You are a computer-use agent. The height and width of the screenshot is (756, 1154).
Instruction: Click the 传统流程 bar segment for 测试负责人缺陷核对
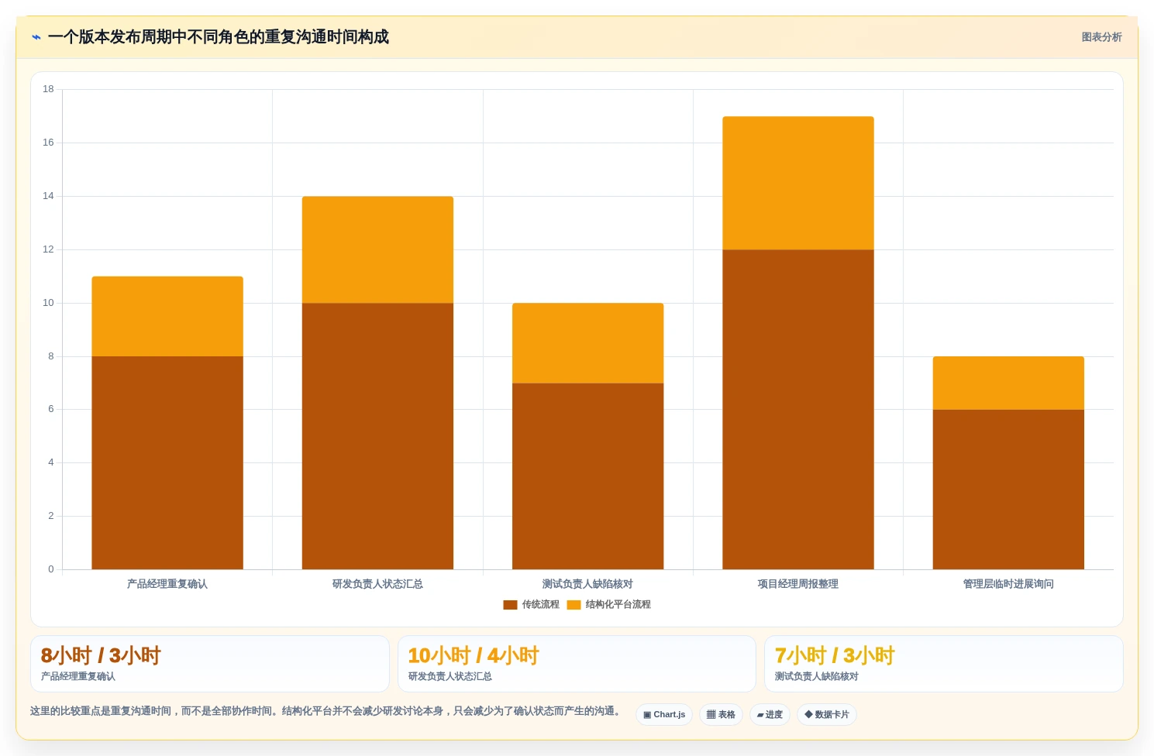pyautogui.click(x=587, y=476)
